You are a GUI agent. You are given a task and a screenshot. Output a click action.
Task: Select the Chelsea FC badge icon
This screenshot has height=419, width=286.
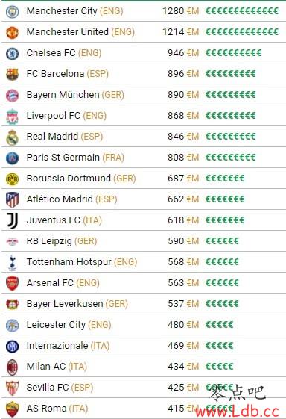coord(12,54)
